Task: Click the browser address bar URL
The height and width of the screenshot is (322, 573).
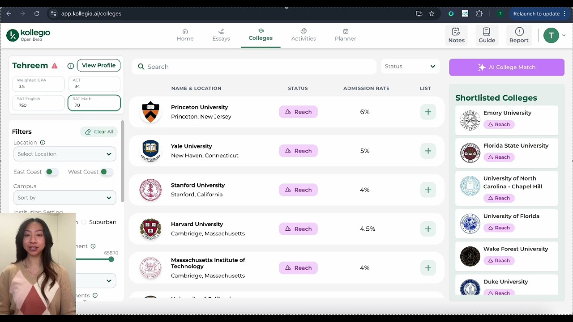Action: [x=91, y=13]
